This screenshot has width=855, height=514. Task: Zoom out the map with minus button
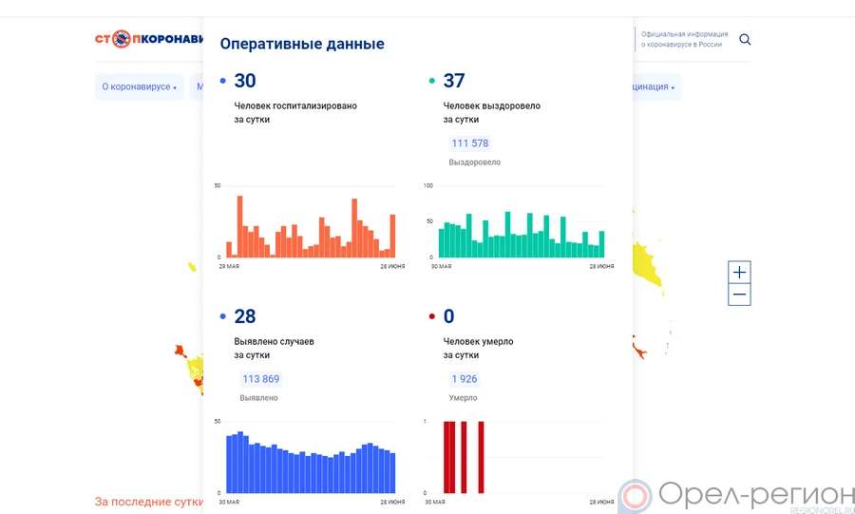pyautogui.click(x=739, y=295)
